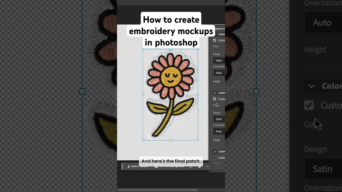Click the right-middle transform handle of the flower patch
Screen dimensions: 342x192
pyautogui.click(x=198, y=94)
